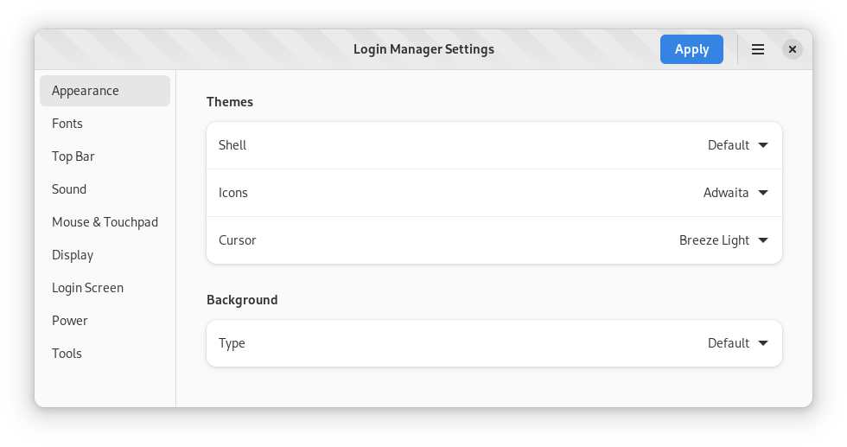Click the Login Manager Settings title
The height and width of the screenshot is (447, 847).
click(423, 49)
